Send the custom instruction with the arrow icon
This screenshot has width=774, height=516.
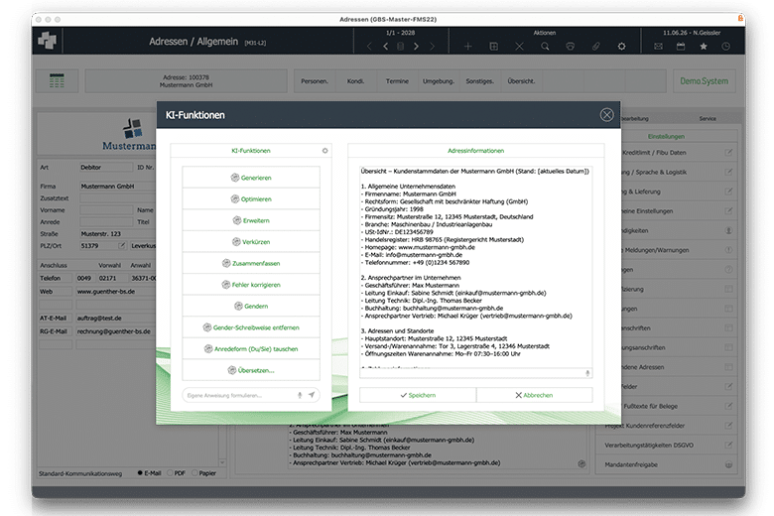tap(312, 395)
